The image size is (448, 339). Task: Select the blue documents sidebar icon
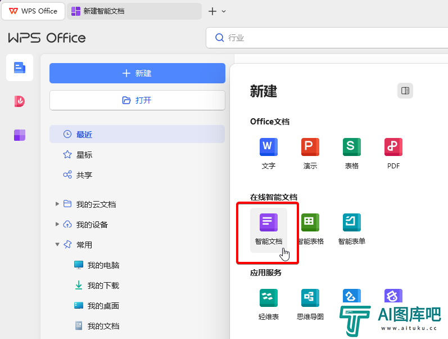20,68
